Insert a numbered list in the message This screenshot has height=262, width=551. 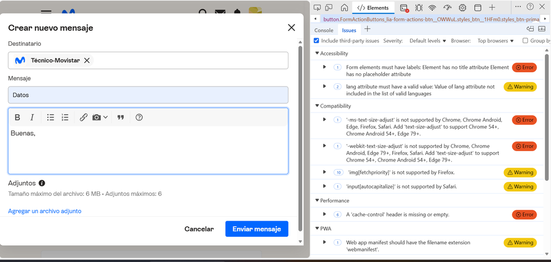(65, 117)
